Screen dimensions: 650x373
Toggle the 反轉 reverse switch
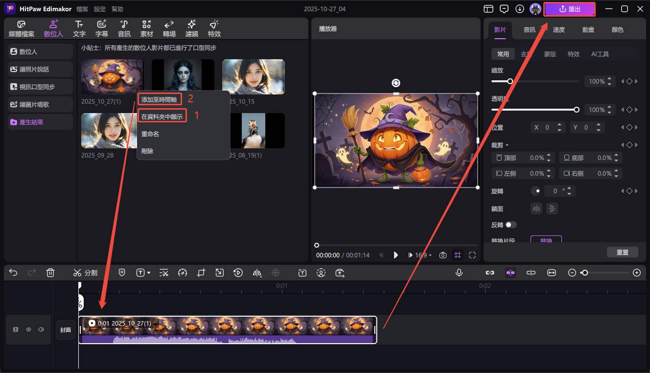(x=511, y=225)
